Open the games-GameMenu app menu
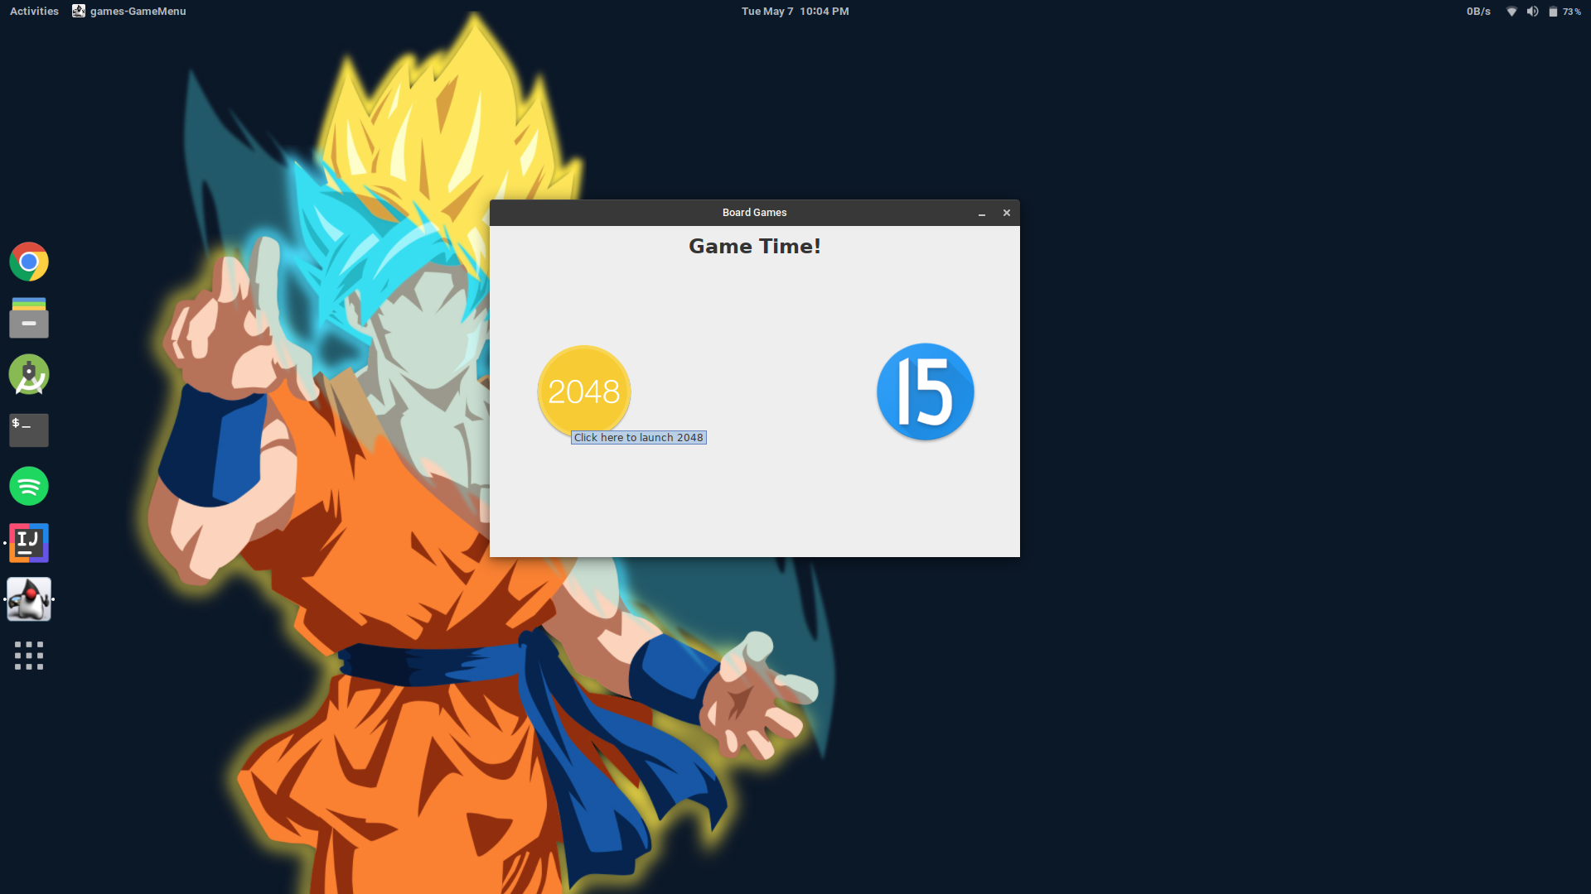Viewport: 1591px width, 894px height. coord(129,11)
